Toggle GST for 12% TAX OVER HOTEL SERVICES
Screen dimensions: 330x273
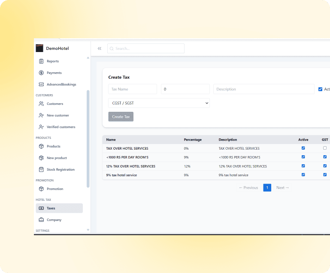pyautogui.click(x=325, y=166)
